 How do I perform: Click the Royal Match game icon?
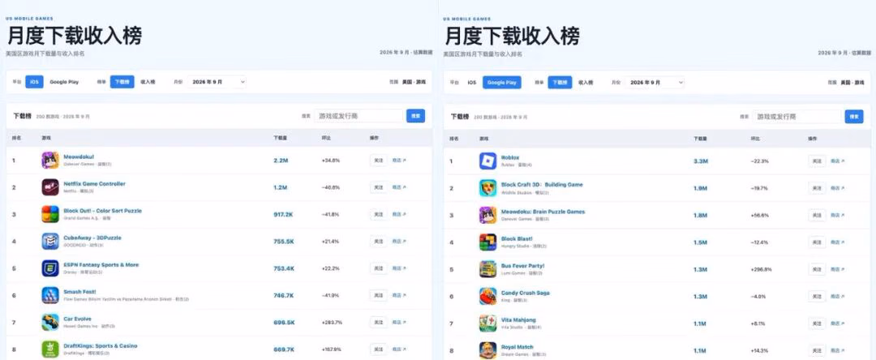[x=487, y=350]
